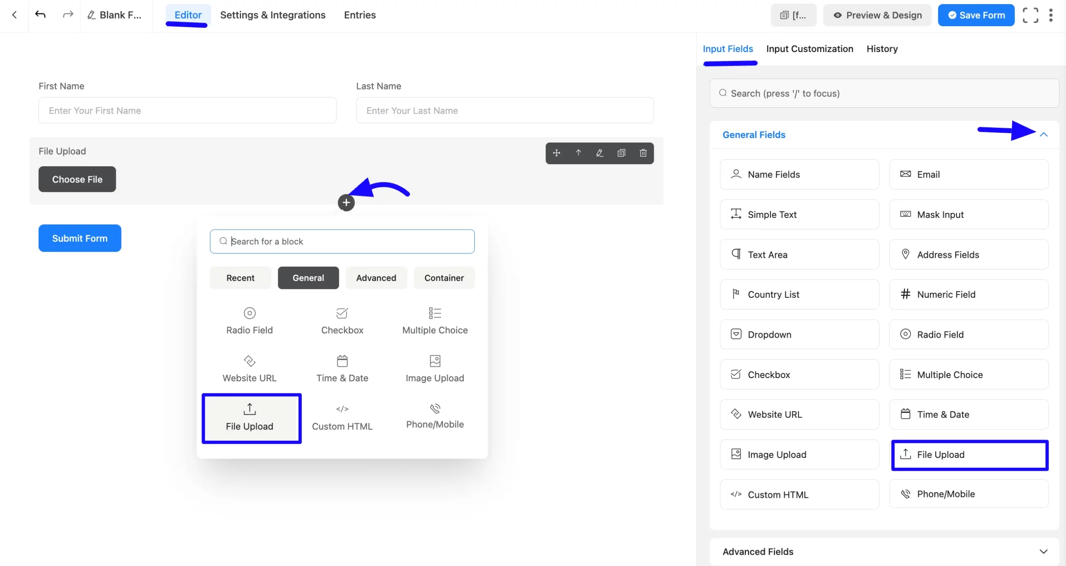Click the plus add-field circle icon
The height and width of the screenshot is (566, 1066).
click(x=346, y=203)
